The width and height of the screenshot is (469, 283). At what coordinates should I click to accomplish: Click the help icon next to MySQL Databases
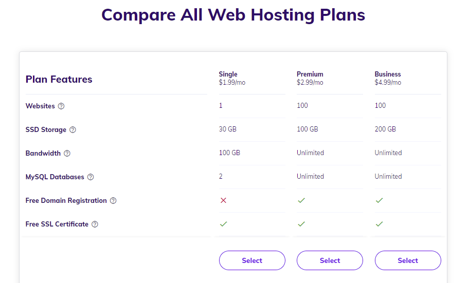click(x=91, y=177)
